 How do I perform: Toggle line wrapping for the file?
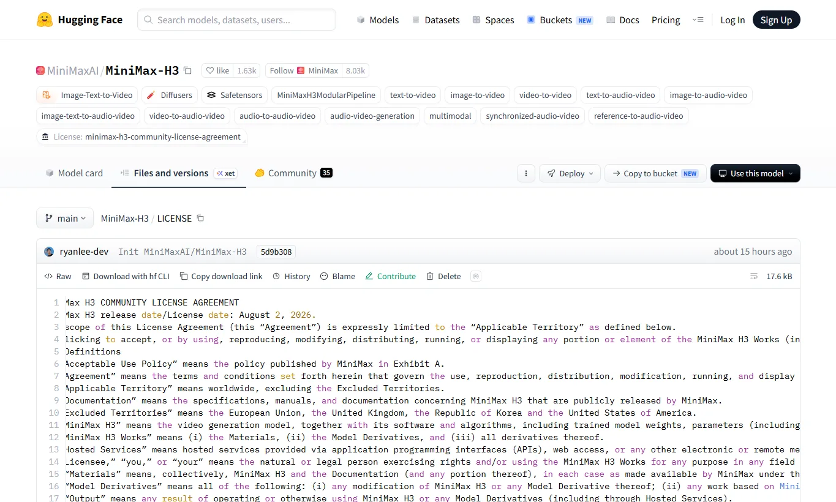[x=754, y=276]
